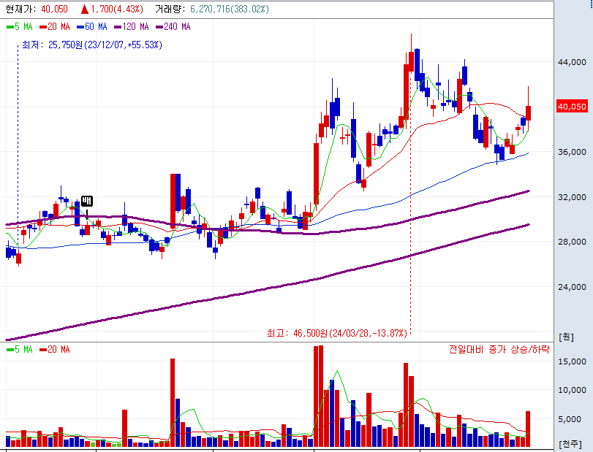This screenshot has width=593, height=452.
Task: Click the 60 MA legend in price chart
Action: click(x=92, y=27)
